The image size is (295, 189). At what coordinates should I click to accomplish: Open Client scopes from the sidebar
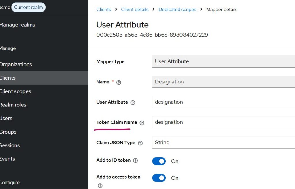coord(15,91)
